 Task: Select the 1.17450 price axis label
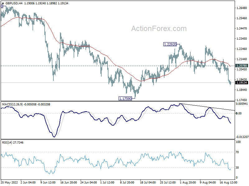(242, 100)
